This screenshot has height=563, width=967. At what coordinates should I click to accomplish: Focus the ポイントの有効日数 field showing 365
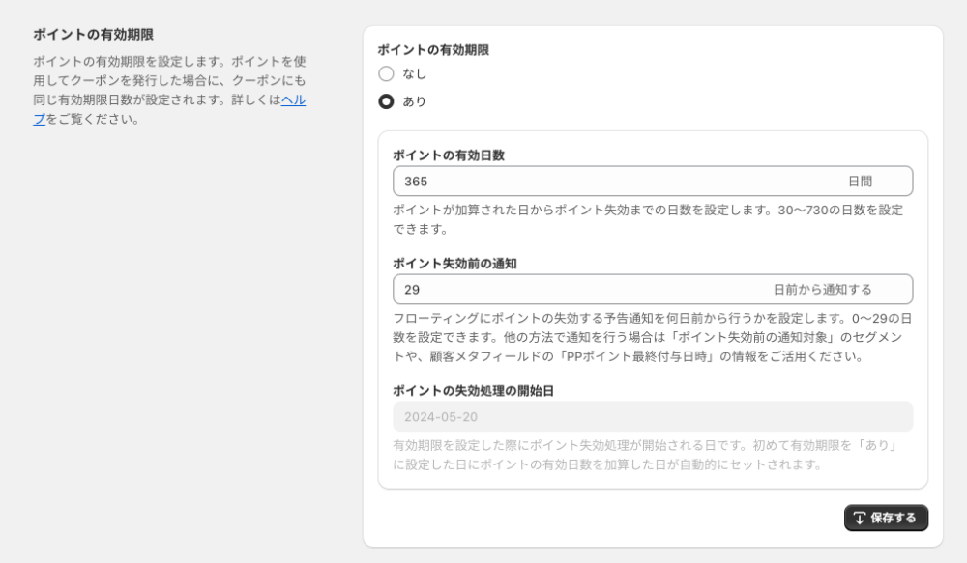click(x=609, y=182)
